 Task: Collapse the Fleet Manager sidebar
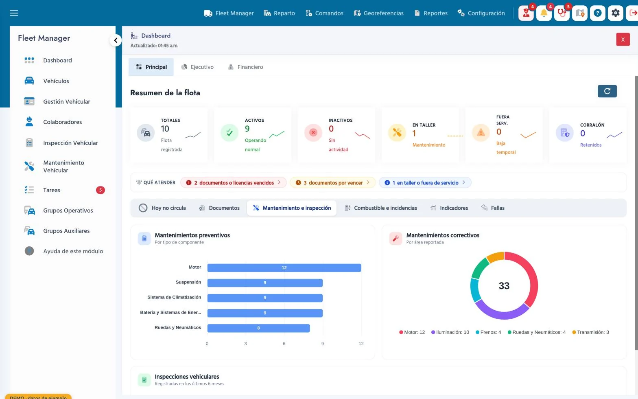116,40
